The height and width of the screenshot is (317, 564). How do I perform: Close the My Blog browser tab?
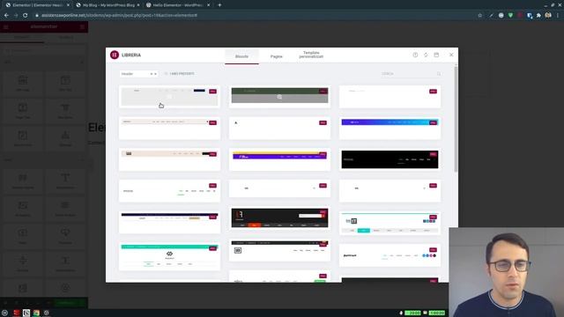tap(138, 5)
